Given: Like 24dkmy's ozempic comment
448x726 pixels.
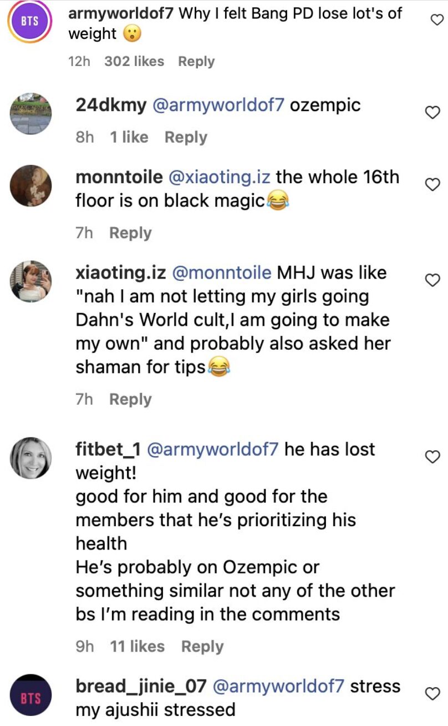Looking at the screenshot, I should coord(431,112).
